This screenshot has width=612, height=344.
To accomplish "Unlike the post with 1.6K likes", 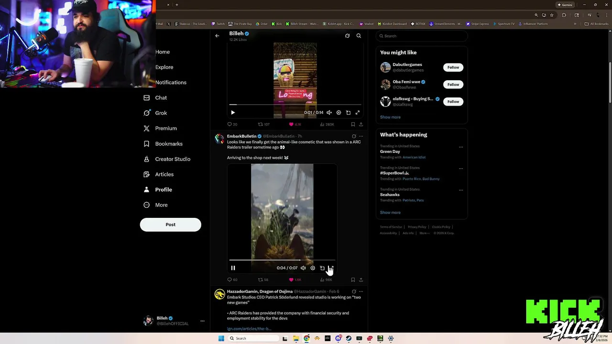I will pyautogui.click(x=295, y=279).
